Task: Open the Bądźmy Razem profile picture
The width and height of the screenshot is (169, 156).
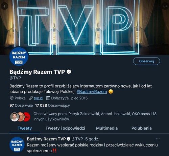Action: (19, 57)
